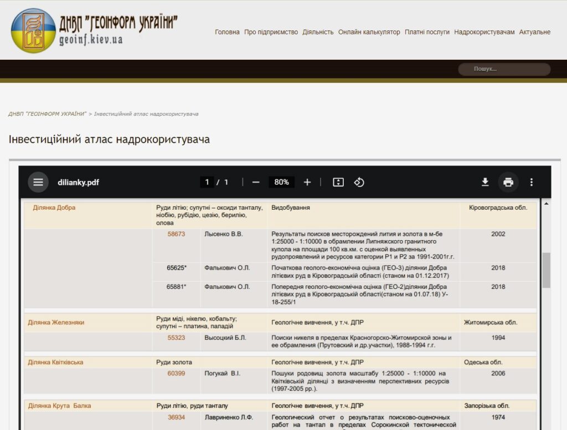Print the PDF document
The width and height of the screenshot is (567, 430).
(508, 182)
